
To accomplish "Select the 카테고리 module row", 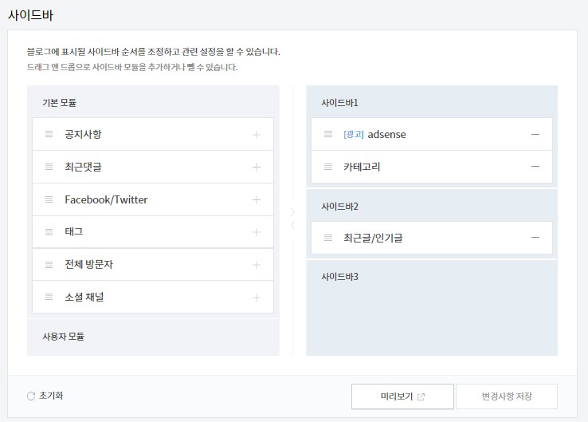I will click(x=432, y=167).
